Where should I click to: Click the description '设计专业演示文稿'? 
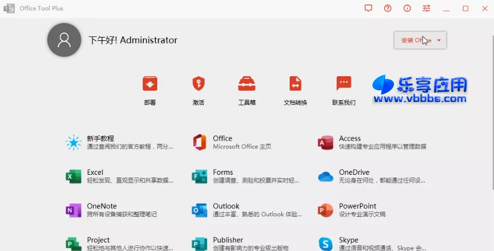pos(362,214)
